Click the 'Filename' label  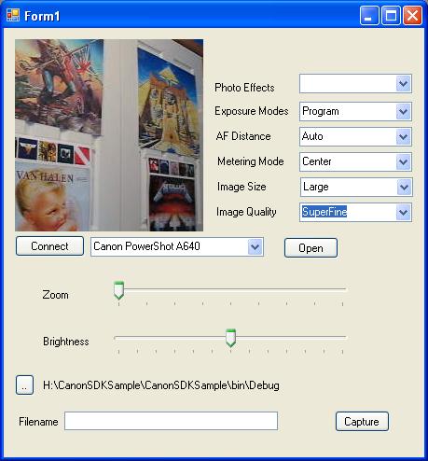coord(38,422)
